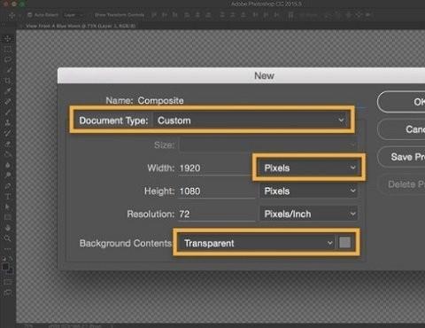Open the Pixels/Inch resolution units dropdown
425x328 pixels.
309,214
